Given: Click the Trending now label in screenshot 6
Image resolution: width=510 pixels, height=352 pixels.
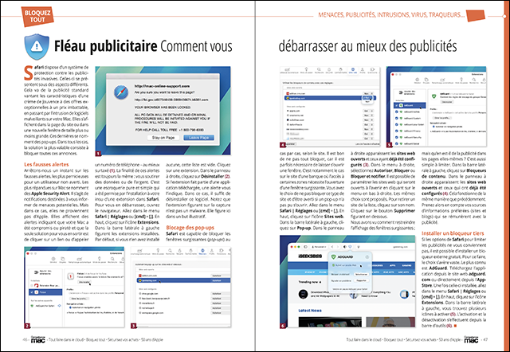Looking at the screenshot, I should (308, 282).
